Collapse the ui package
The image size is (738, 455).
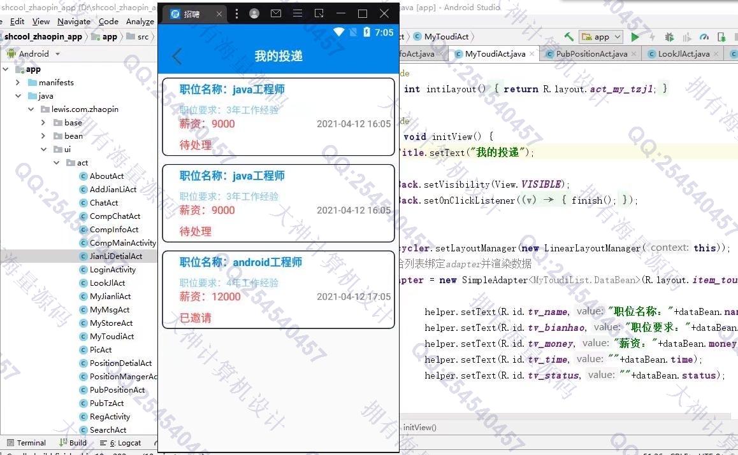pyautogui.click(x=44, y=149)
